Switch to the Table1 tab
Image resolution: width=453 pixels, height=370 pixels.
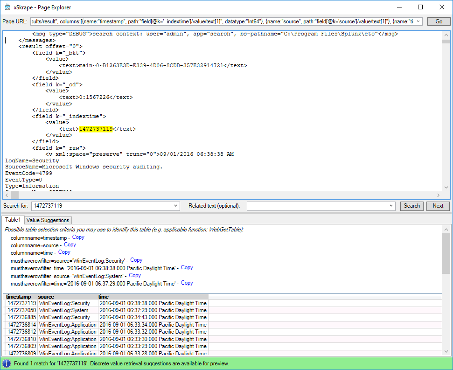[x=13, y=220]
